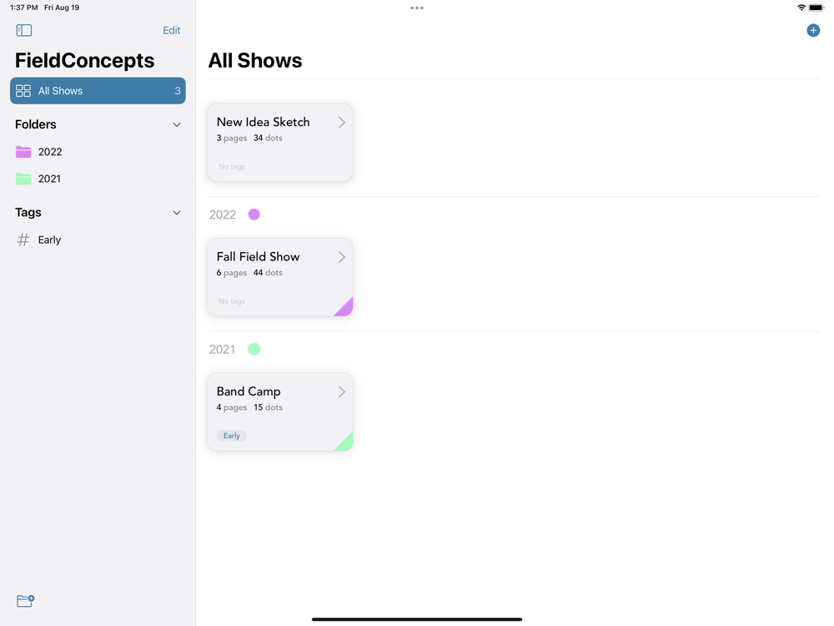Click '6 pages' on Fall Field Show

tap(231, 273)
